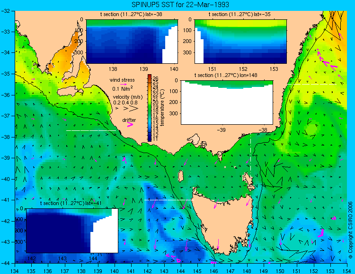Click the 'wind stress' legend label
Screen dimensions: 355x274
point(122,80)
